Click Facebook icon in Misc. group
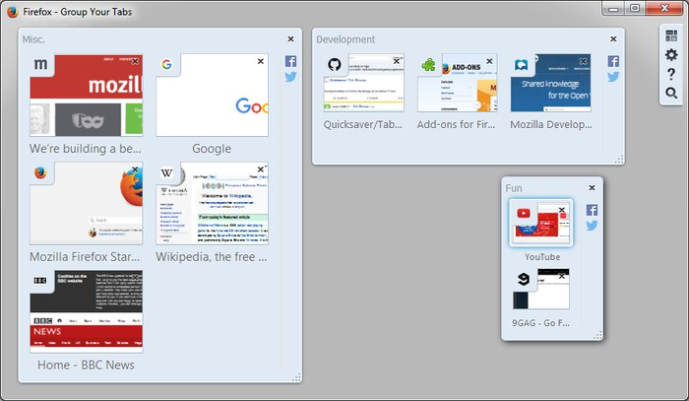The height and width of the screenshot is (401, 689). 290,61
